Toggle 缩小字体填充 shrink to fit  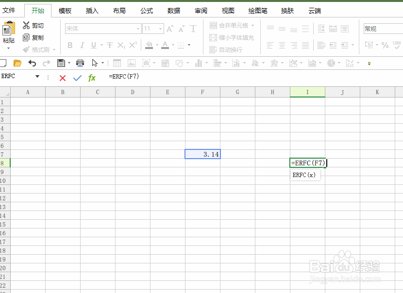point(232,38)
